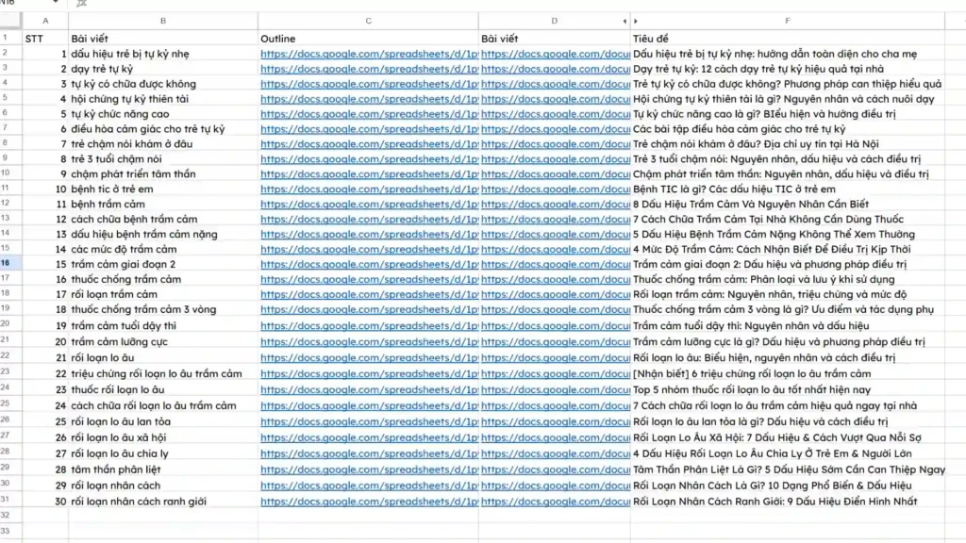Click the "STT" header cell
This screenshot has height=543, width=966.
pos(45,39)
